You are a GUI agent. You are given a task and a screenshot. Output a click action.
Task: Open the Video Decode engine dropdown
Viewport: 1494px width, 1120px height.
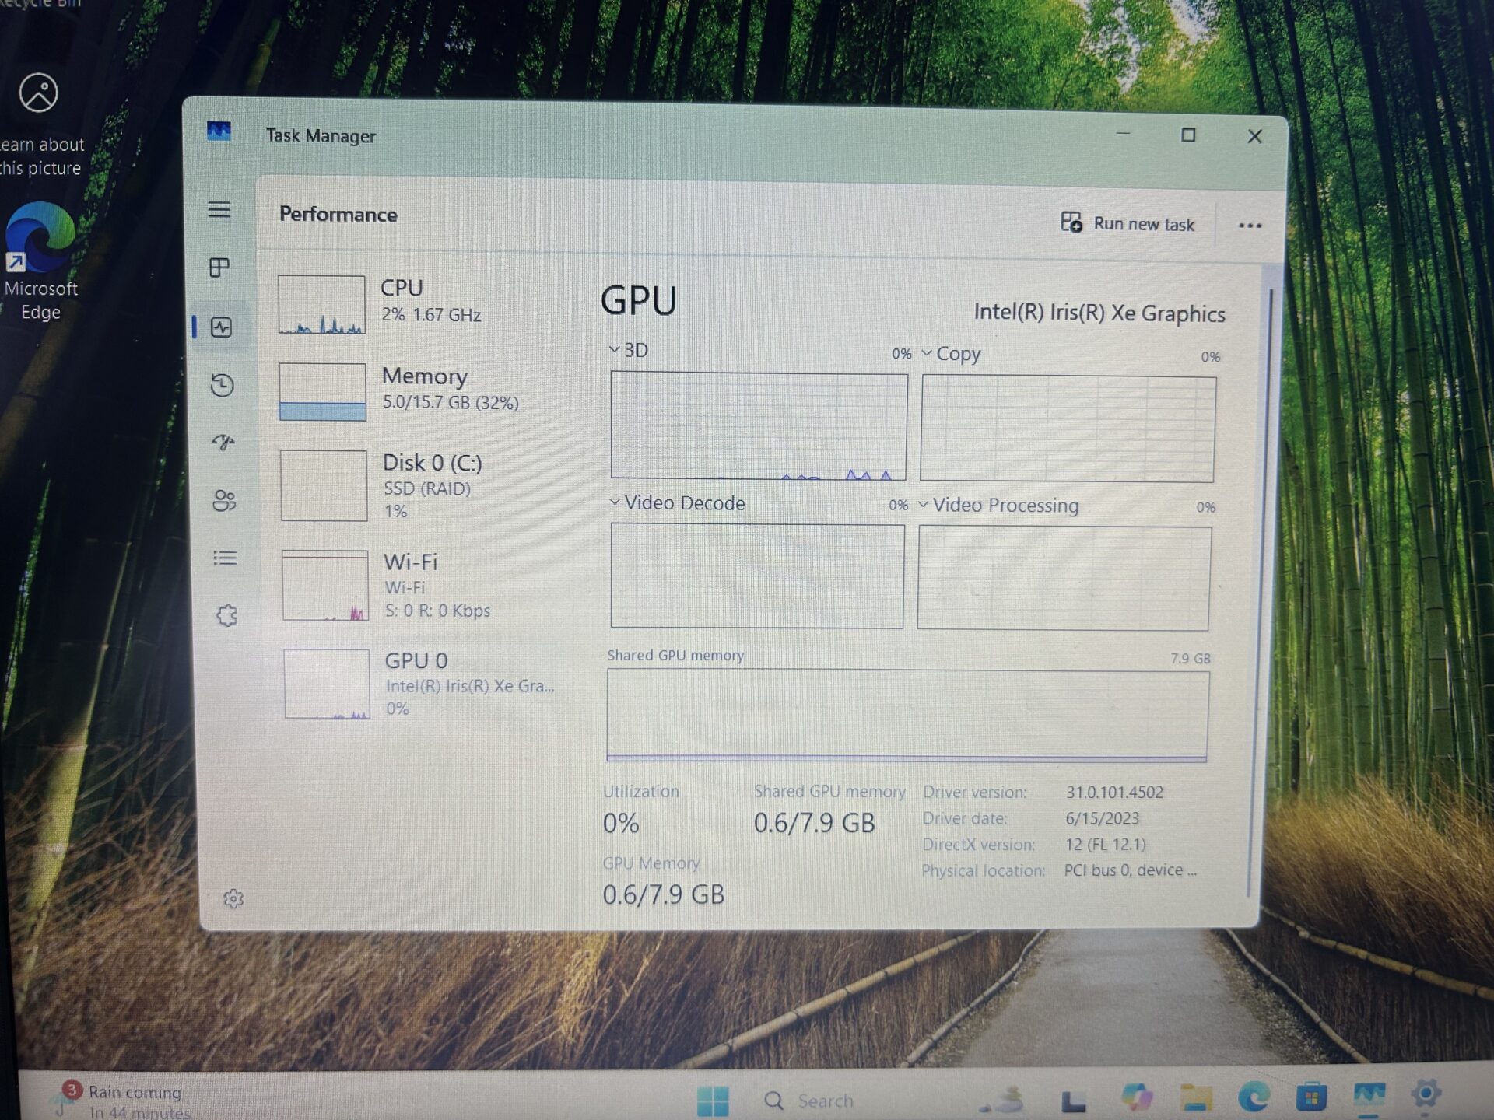(677, 503)
